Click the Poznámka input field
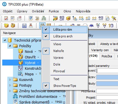 click(107, 91)
